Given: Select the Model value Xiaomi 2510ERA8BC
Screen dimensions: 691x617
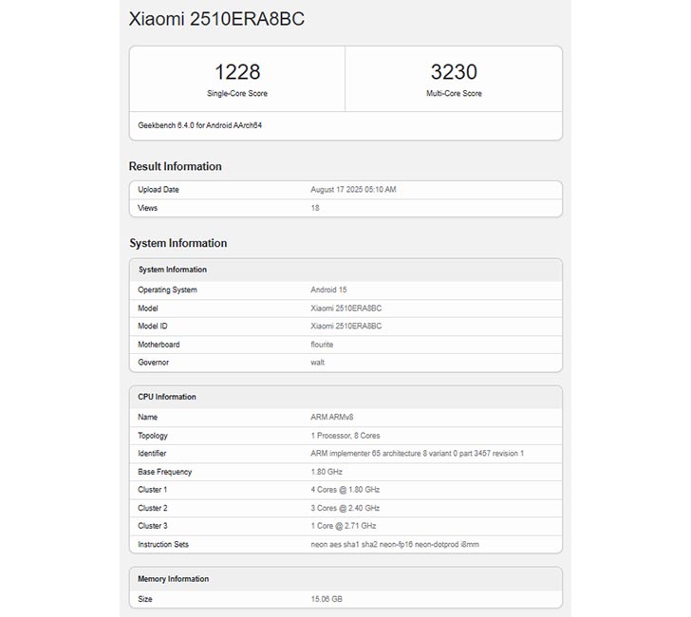Looking at the screenshot, I should 345,308.
